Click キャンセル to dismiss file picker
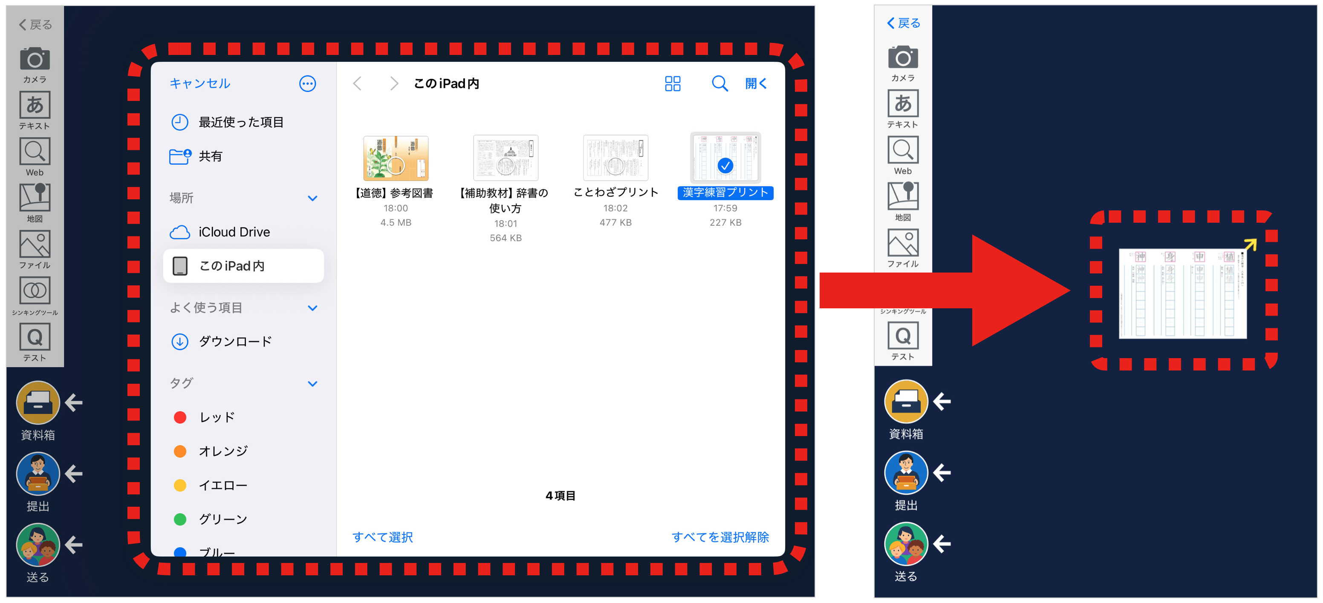Viewport: 1323px width, 603px height. point(200,83)
